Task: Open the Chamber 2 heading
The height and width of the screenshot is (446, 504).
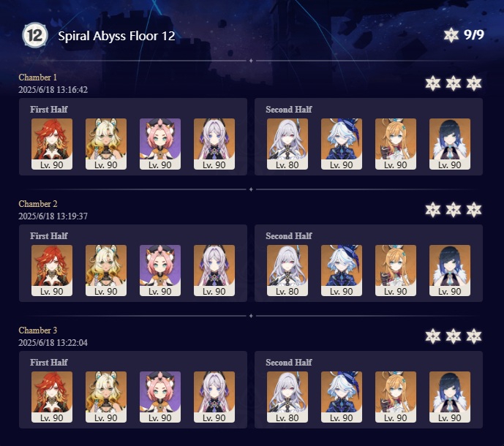Action: pyautogui.click(x=38, y=204)
